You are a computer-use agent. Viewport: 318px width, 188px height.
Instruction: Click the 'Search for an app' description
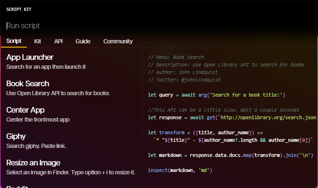(46, 67)
